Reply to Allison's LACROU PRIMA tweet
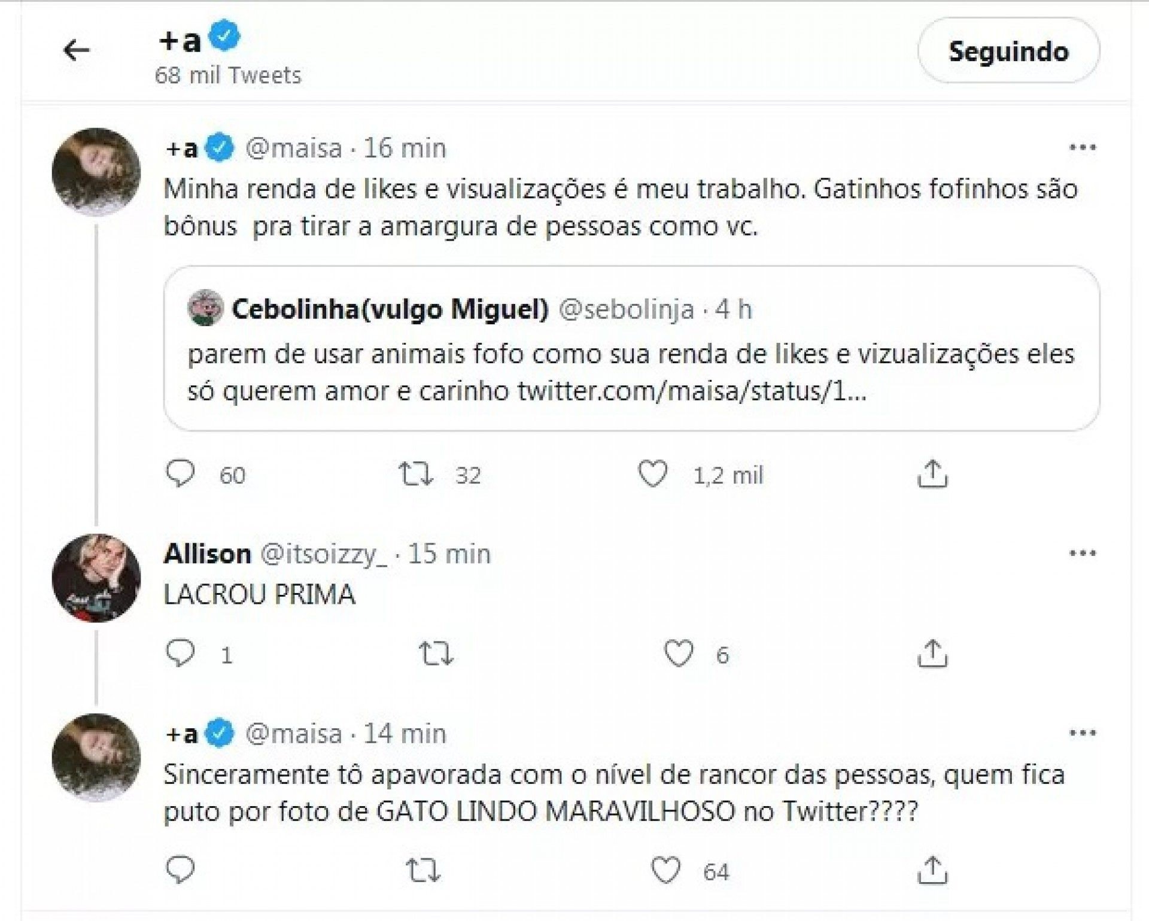 (x=180, y=653)
